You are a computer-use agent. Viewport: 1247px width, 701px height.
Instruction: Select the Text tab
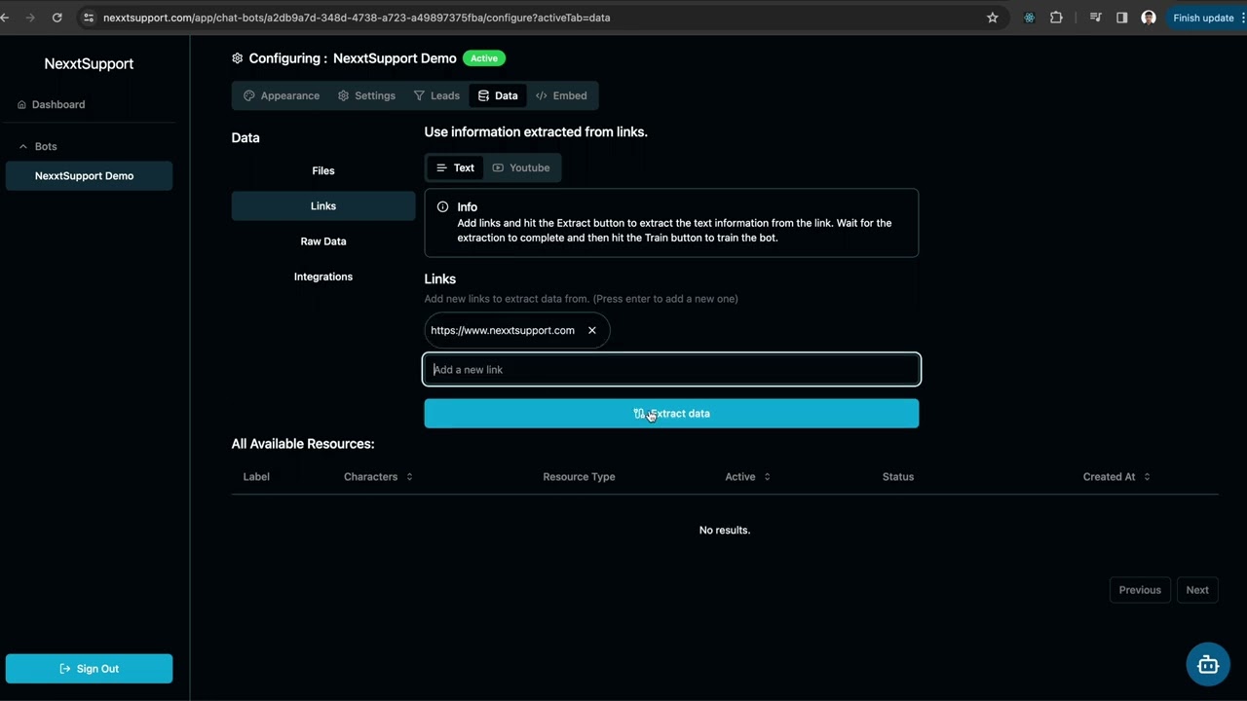point(455,167)
